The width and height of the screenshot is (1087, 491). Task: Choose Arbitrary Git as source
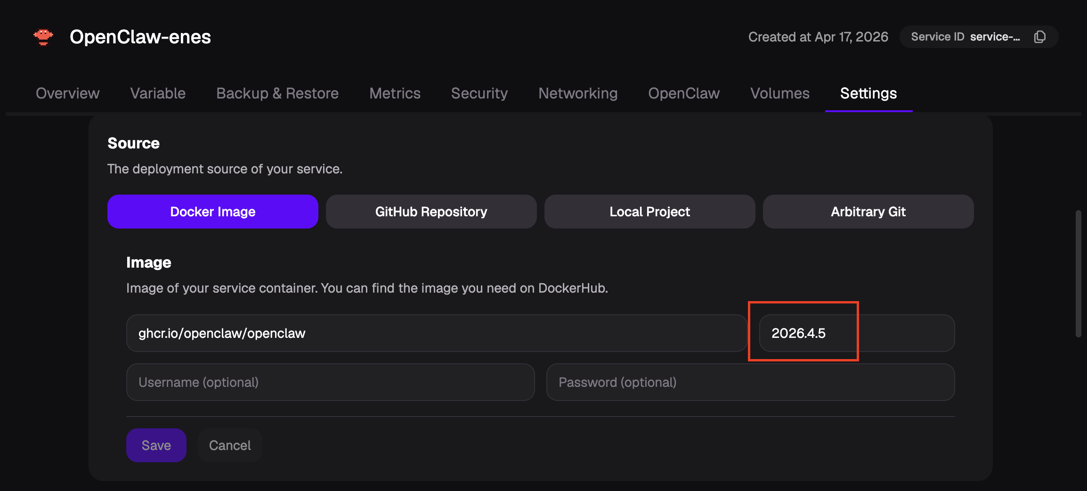tap(868, 212)
